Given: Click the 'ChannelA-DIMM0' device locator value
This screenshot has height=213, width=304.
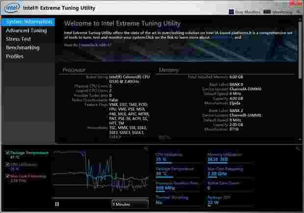Looking at the screenshot, I should coord(246,89).
